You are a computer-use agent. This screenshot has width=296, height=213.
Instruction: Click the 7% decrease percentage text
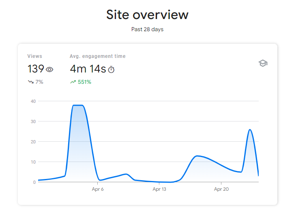click(39, 82)
